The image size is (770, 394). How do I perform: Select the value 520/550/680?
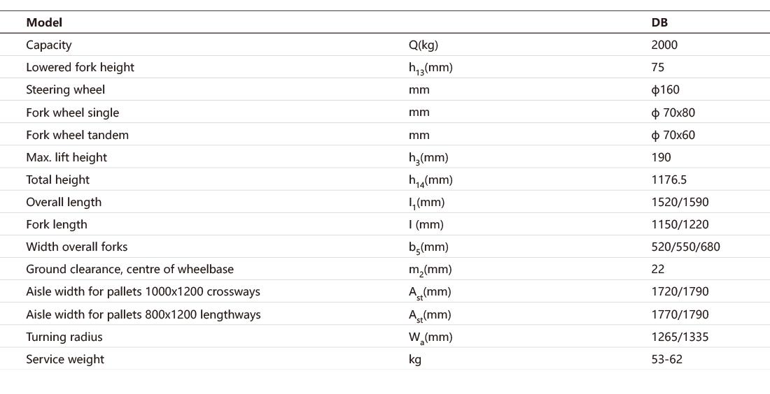tap(685, 247)
